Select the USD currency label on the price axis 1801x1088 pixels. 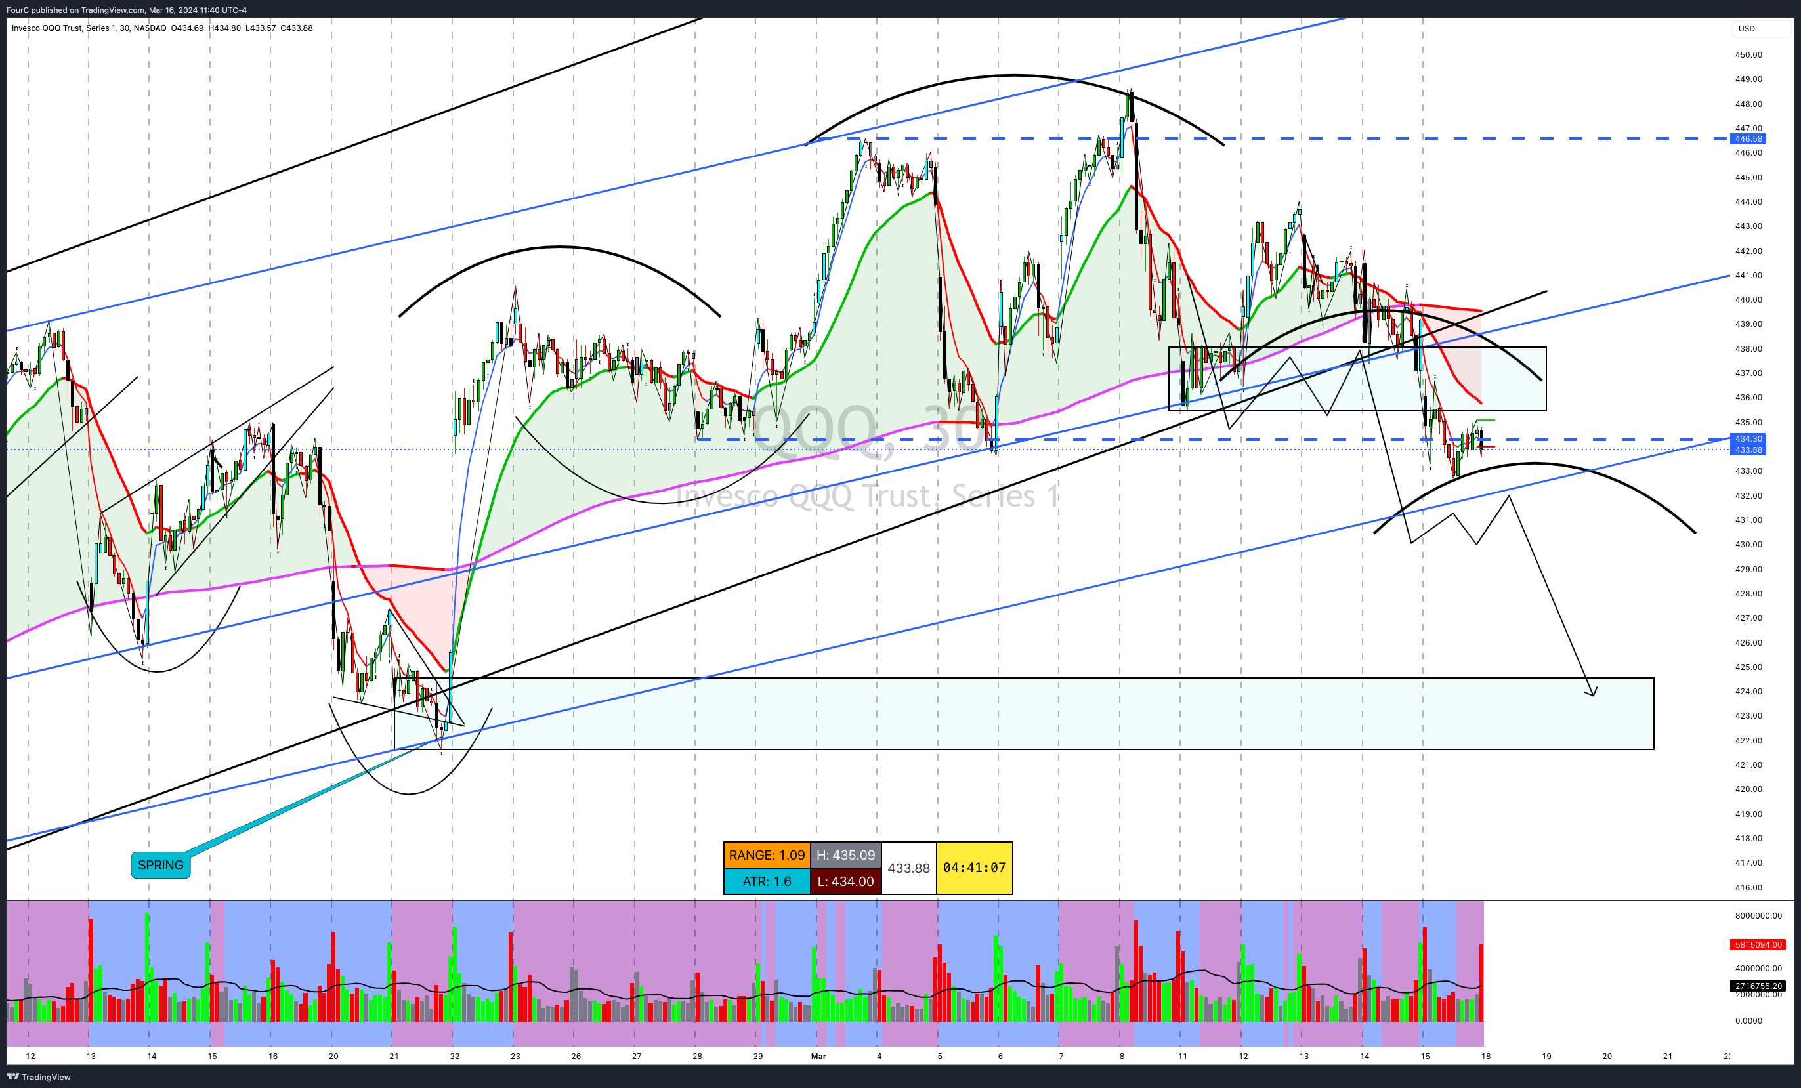point(1746,28)
